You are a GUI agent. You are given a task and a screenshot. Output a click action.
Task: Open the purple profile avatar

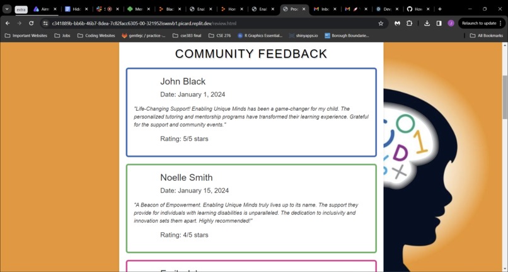451,23
